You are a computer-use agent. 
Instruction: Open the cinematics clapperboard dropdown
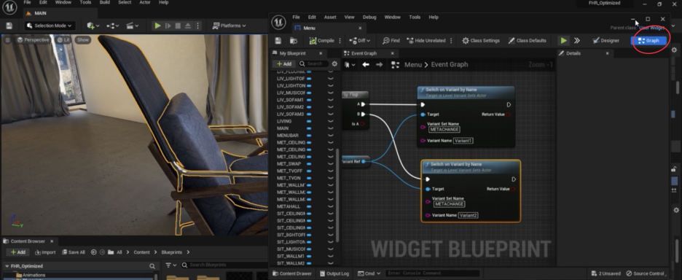point(132,26)
